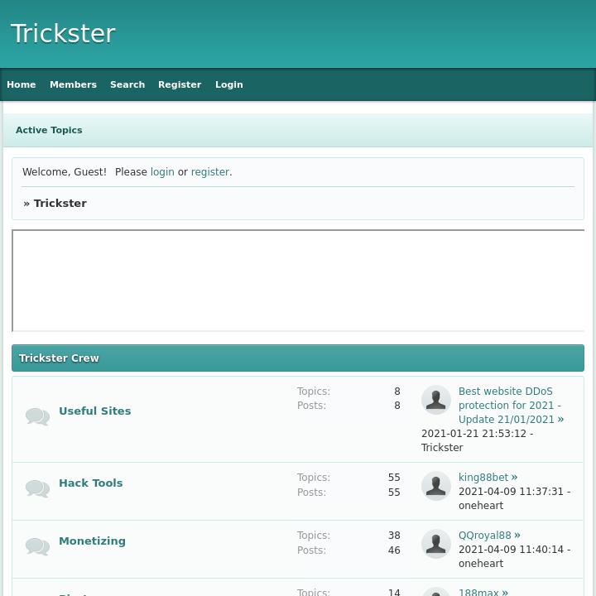The width and height of the screenshot is (596, 596).
Task: Go to the Members page
Action: (73, 84)
